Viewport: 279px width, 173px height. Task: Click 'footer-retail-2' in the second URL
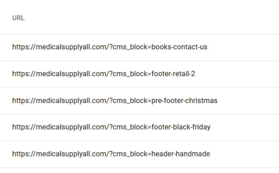(173, 74)
